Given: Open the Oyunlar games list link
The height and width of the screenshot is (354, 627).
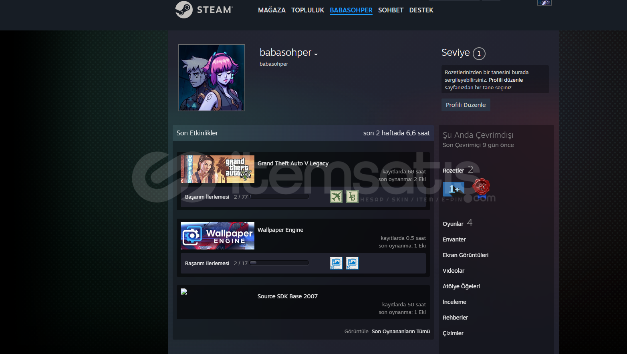Looking at the screenshot, I should [x=453, y=224].
